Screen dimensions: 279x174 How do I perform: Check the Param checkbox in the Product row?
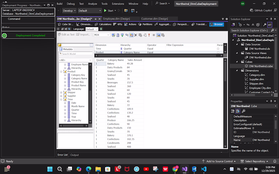coord(218,52)
